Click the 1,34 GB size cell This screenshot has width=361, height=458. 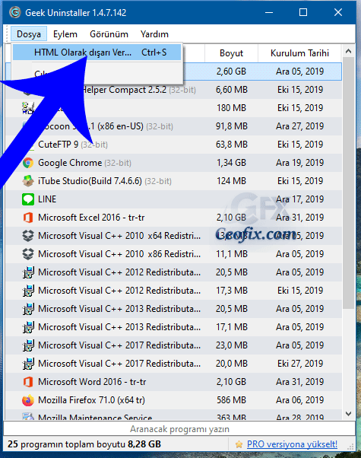231,163
